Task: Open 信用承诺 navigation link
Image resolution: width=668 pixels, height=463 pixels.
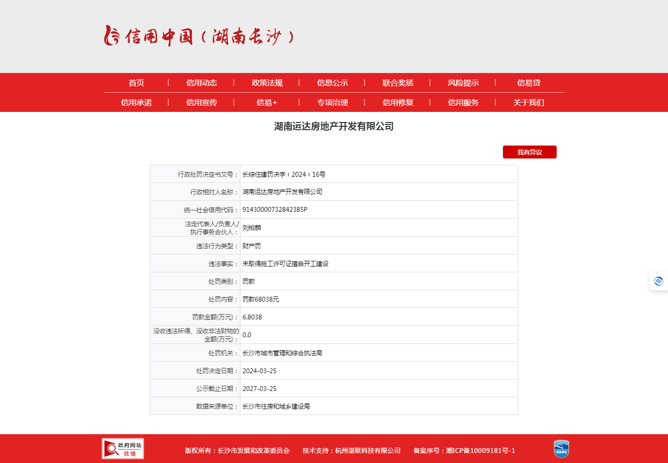Action: 136,103
